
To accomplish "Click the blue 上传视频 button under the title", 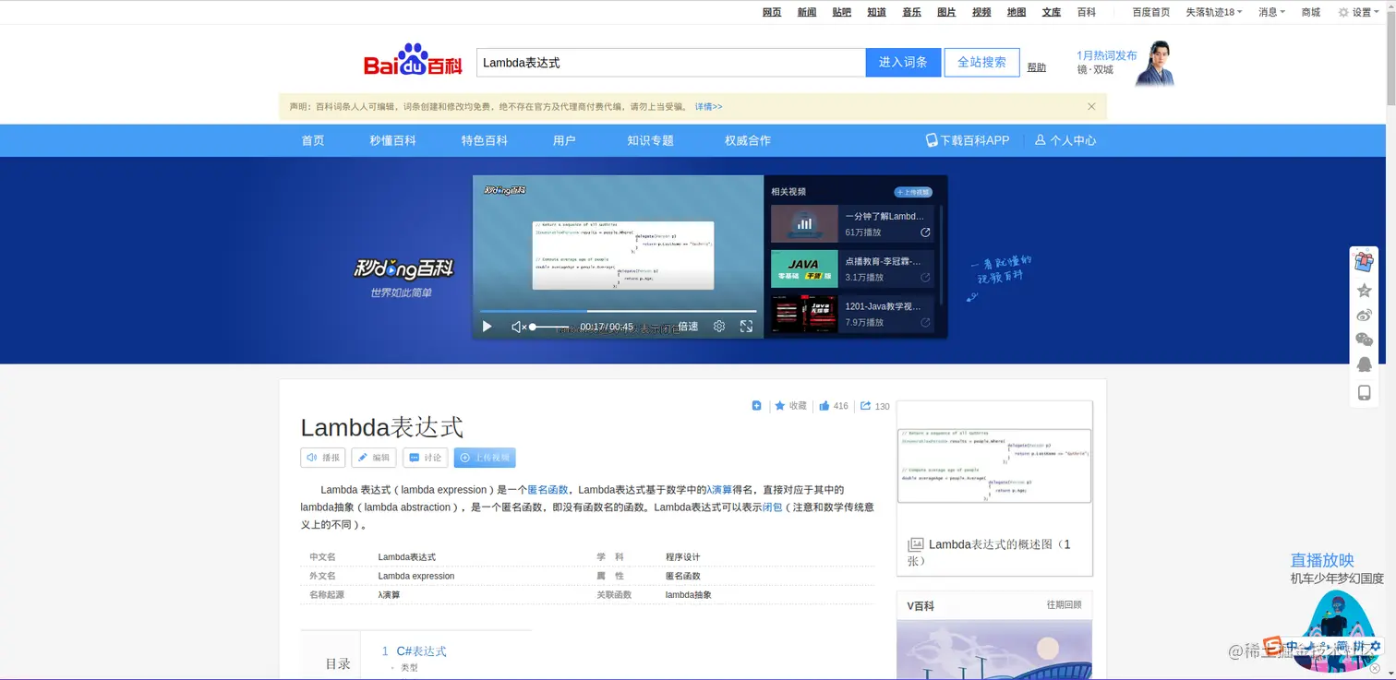I will [485, 458].
